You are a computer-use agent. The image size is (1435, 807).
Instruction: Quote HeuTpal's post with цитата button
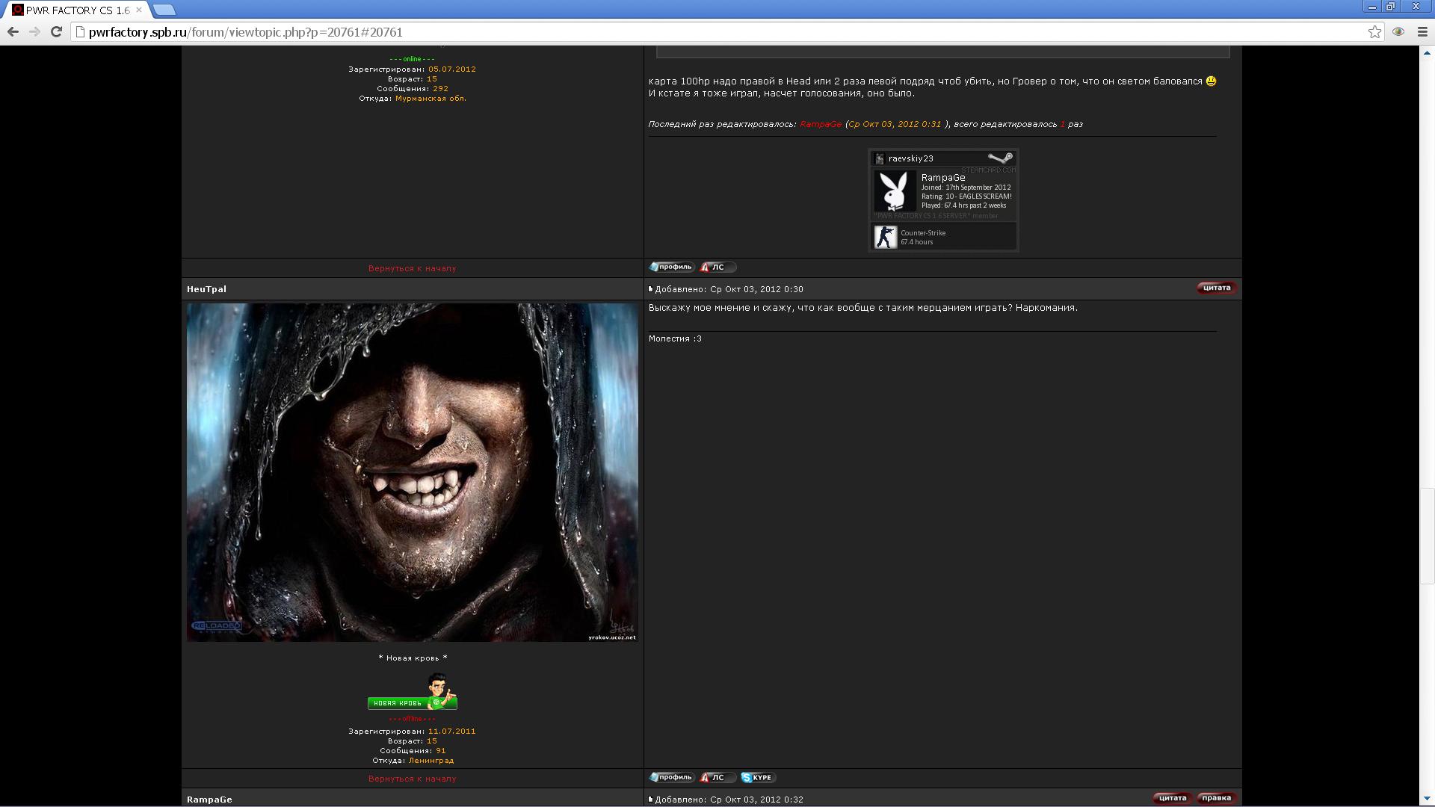1216,288
